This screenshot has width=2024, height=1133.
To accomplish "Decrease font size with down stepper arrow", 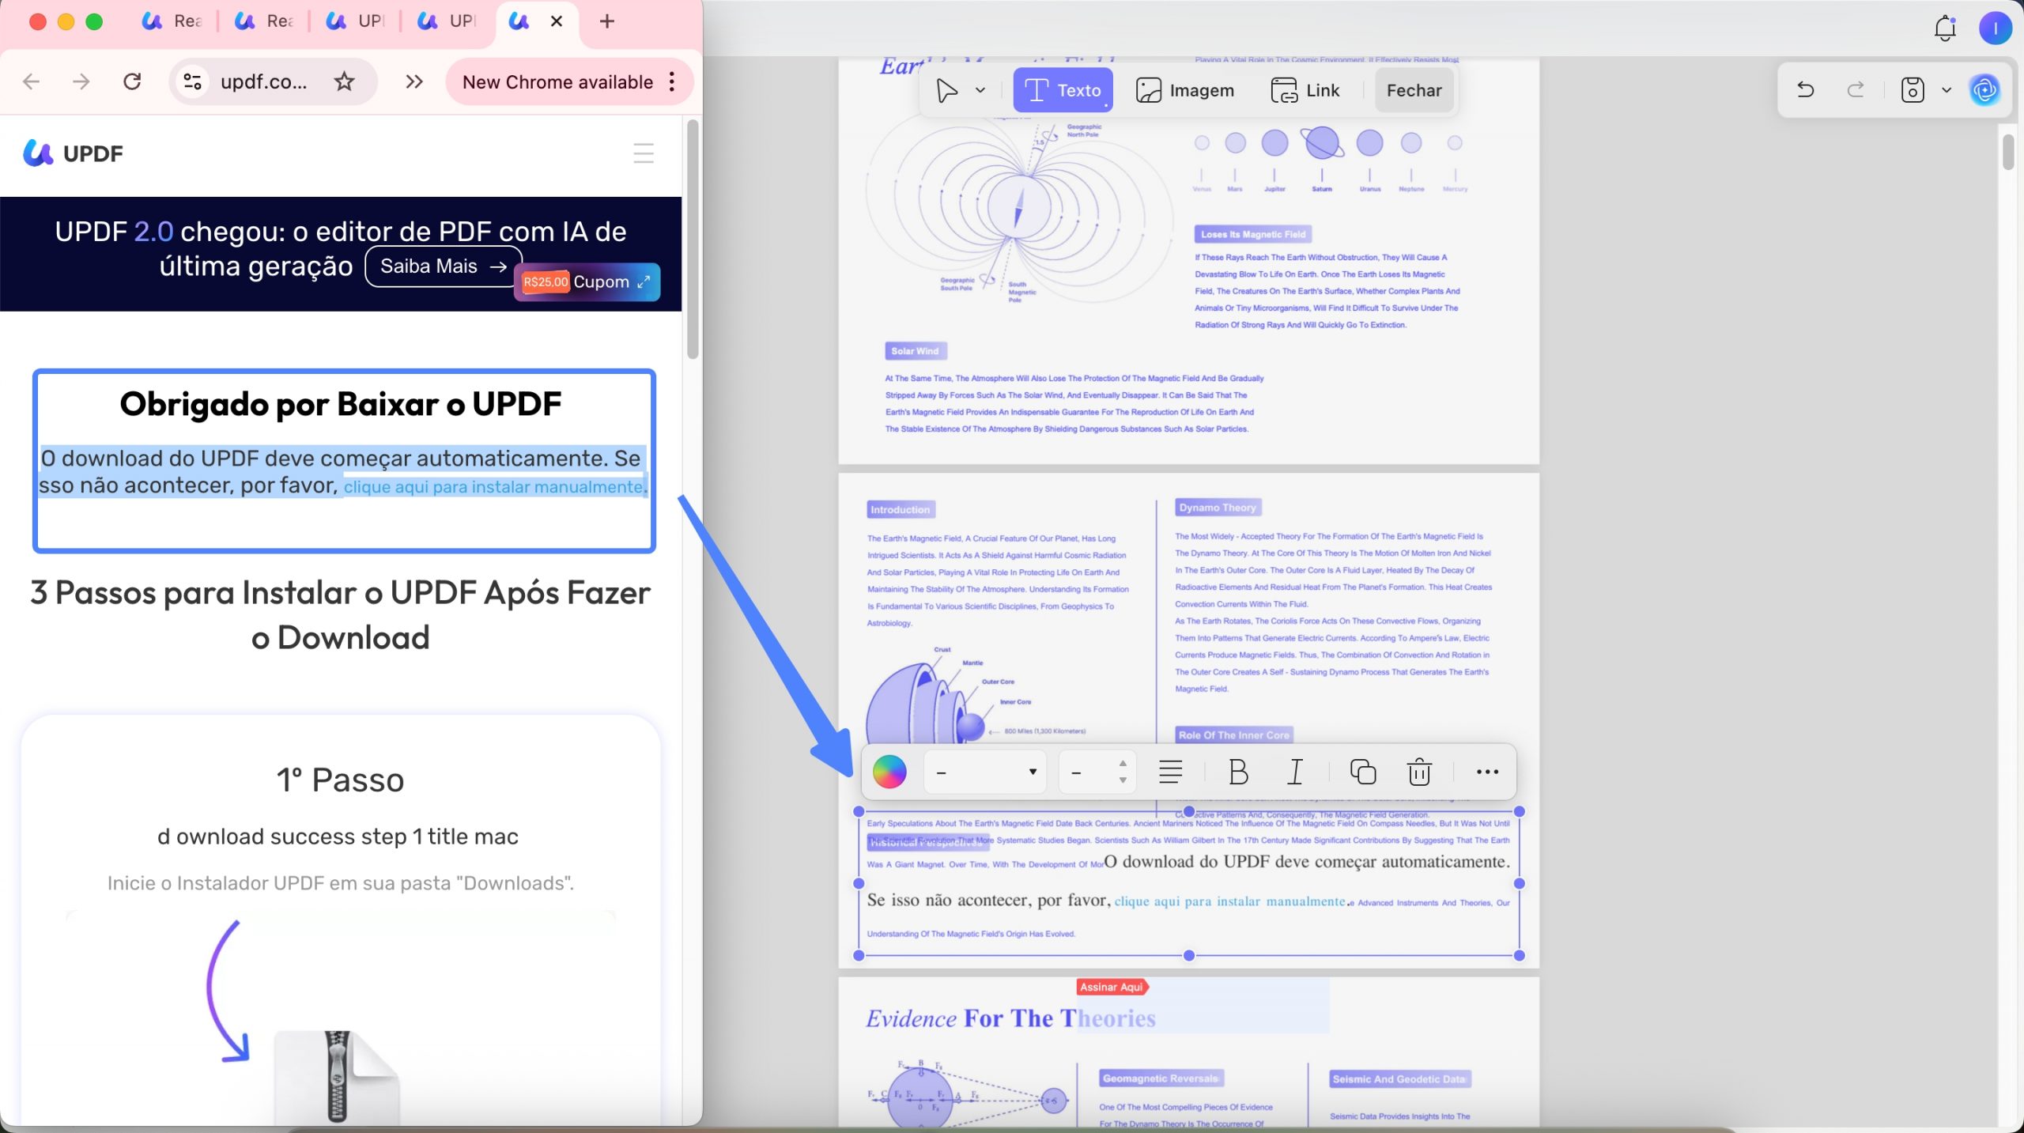I will click(1123, 780).
